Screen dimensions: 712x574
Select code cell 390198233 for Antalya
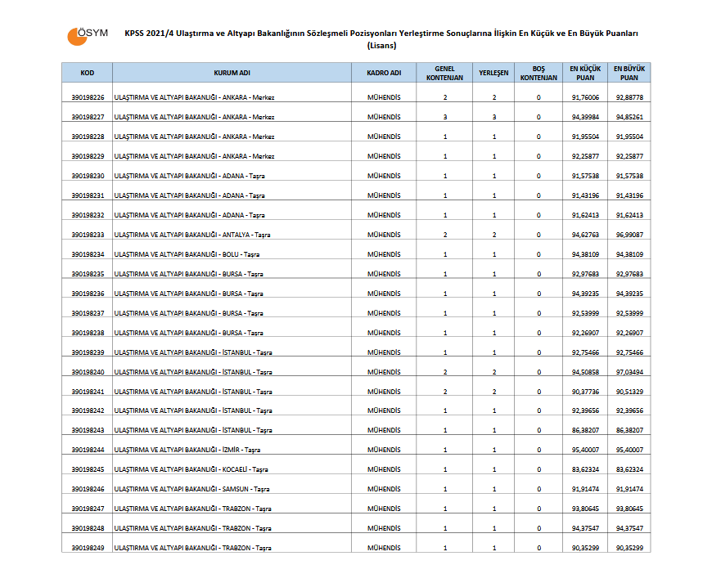pos(88,235)
